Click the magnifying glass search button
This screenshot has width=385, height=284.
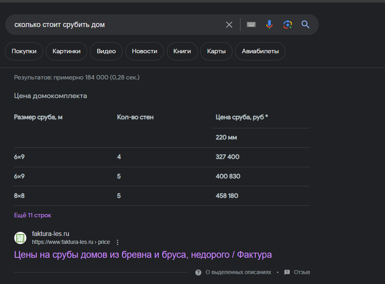(x=305, y=25)
